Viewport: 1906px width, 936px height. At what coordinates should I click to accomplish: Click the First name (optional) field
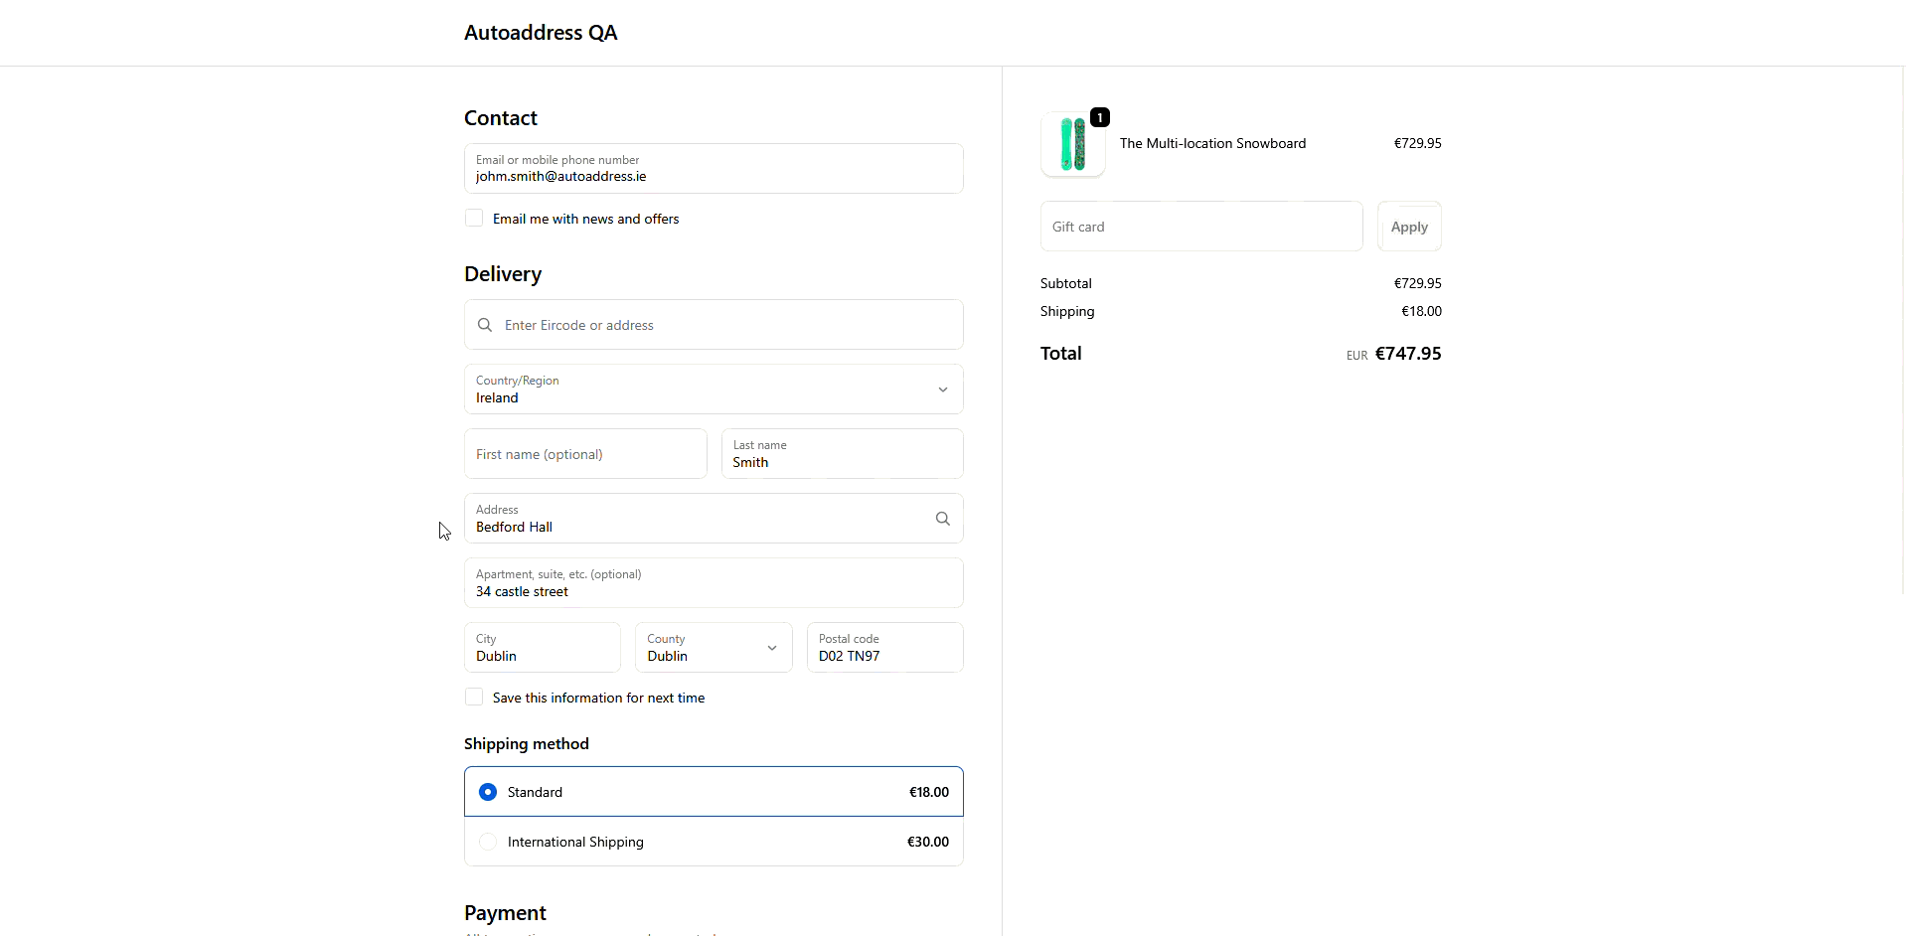pyautogui.click(x=585, y=454)
